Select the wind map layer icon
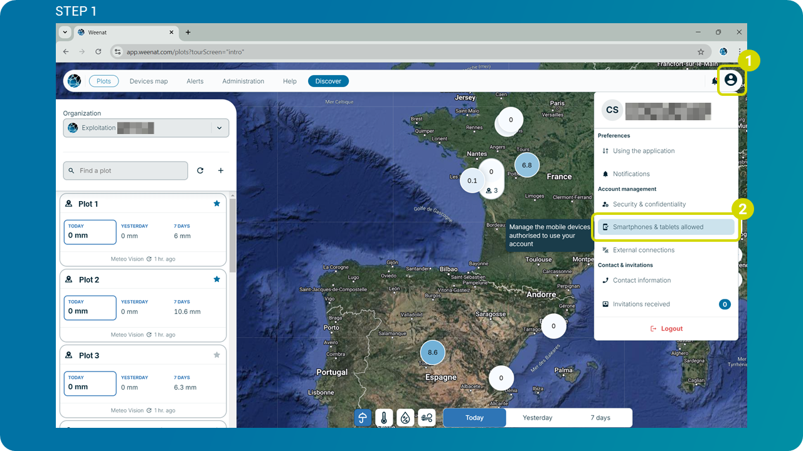 pos(427,418)
